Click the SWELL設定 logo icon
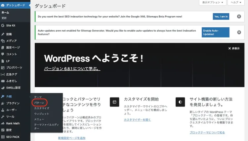The height and width of the screenshot is (141, 248). (x=3, y=88)
